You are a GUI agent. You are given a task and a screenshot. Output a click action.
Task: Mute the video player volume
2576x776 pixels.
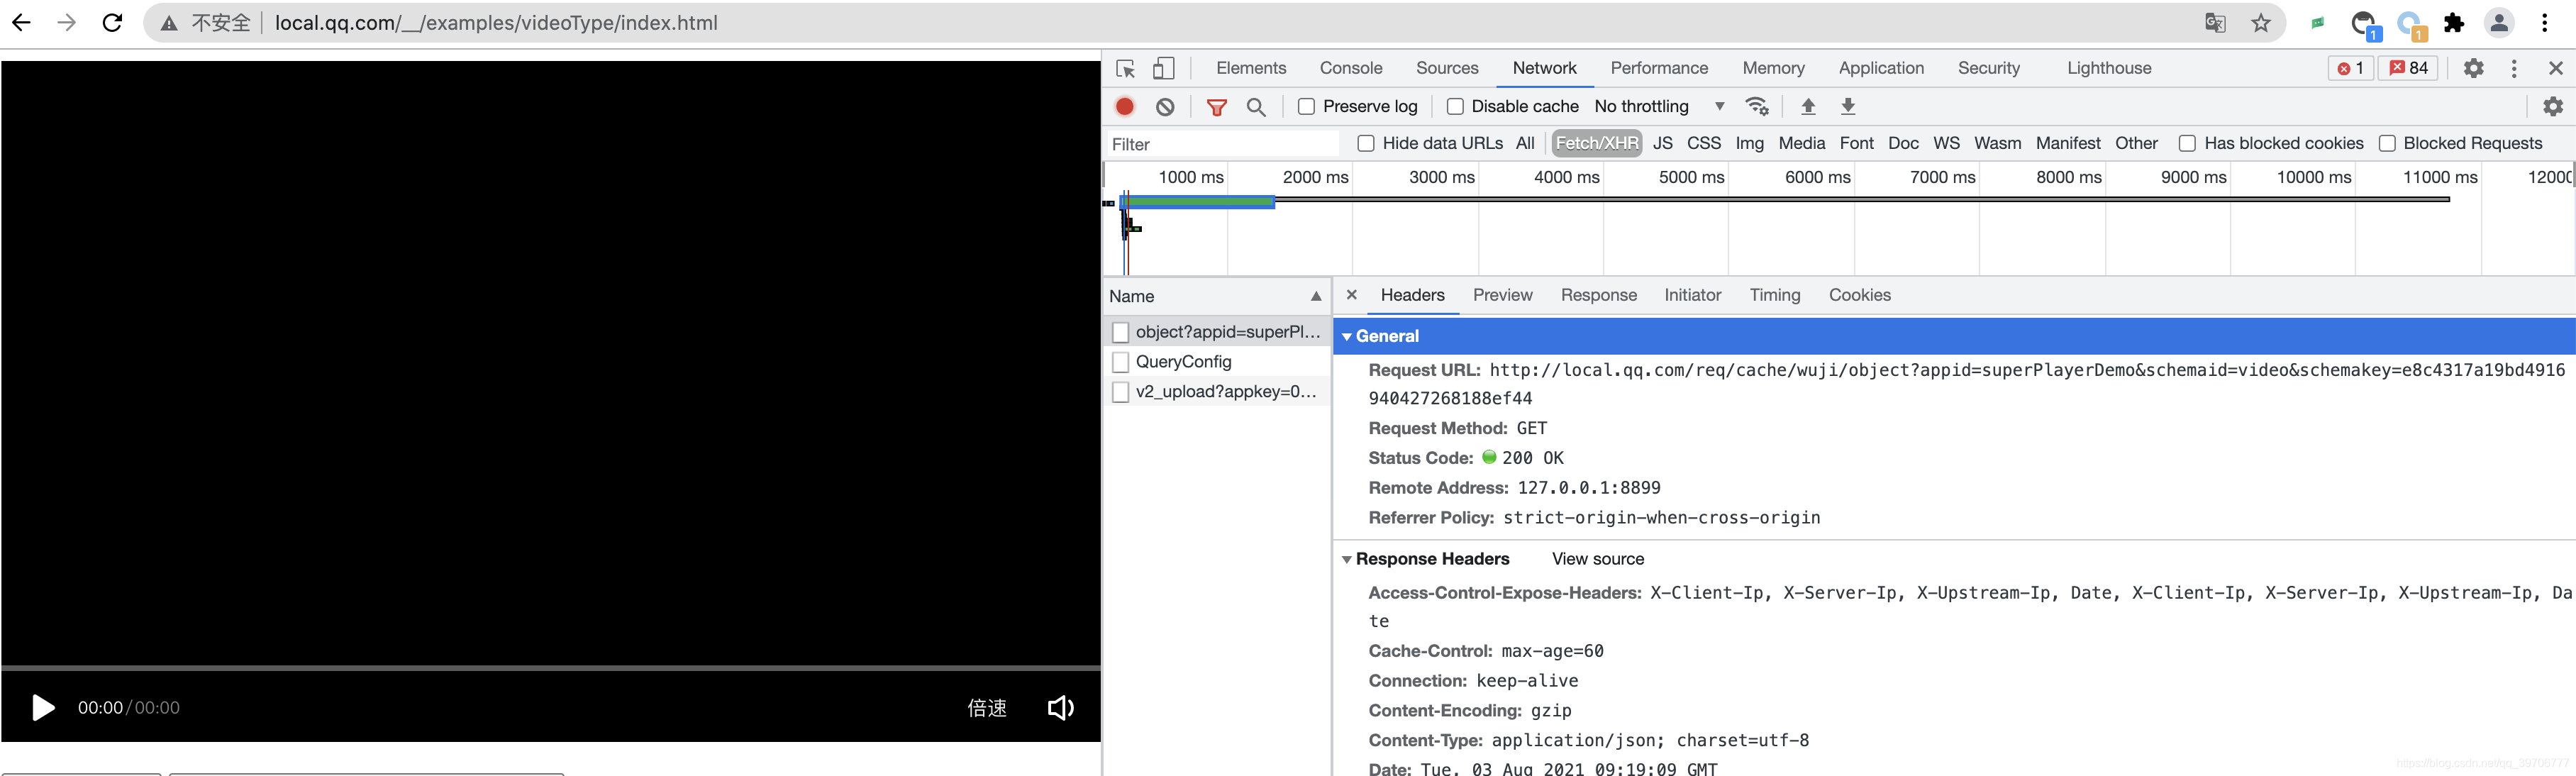click(1060, 708)
